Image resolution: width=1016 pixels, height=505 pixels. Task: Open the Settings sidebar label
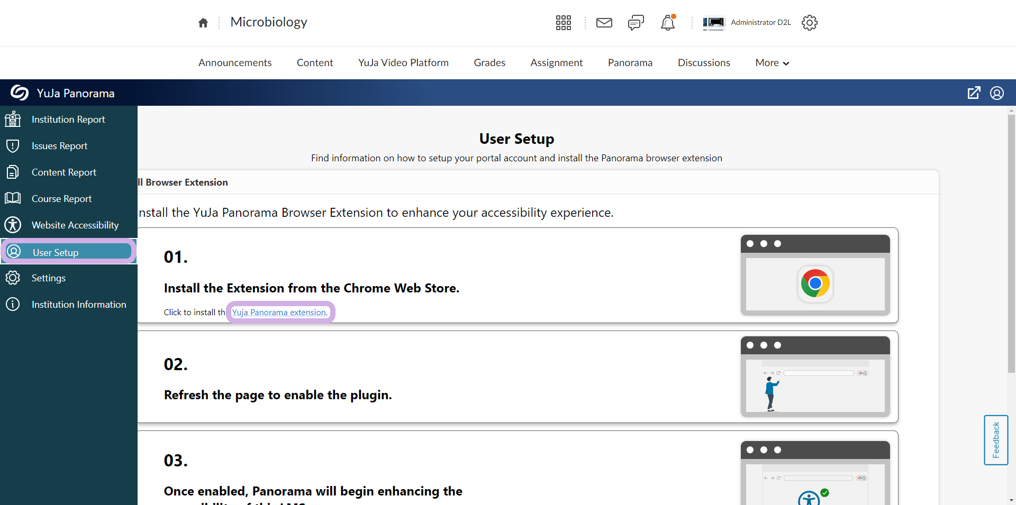point(49,278)
